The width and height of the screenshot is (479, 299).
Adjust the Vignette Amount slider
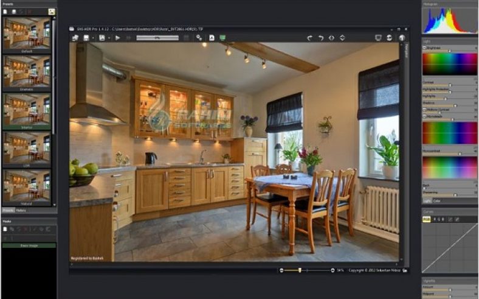click(450, 290)
